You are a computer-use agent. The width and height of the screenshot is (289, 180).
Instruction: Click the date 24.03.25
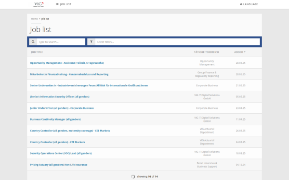point(240,142)
